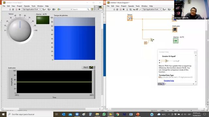Click Step Out button in Block Diagram
Viewport: 209px width, 117px height.
[140, 9]
